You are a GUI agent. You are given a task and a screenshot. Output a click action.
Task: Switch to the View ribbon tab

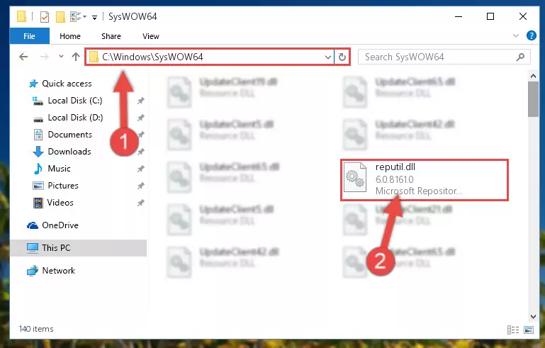point(150,36)
